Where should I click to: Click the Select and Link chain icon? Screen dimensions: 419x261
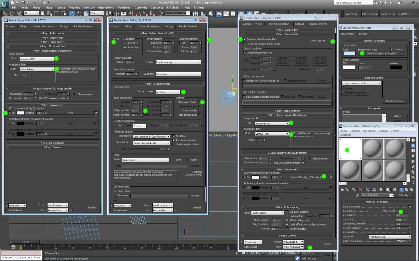tap(5, 13)
